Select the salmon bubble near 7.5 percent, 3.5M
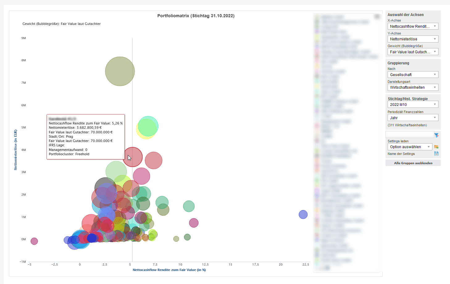 154,160
